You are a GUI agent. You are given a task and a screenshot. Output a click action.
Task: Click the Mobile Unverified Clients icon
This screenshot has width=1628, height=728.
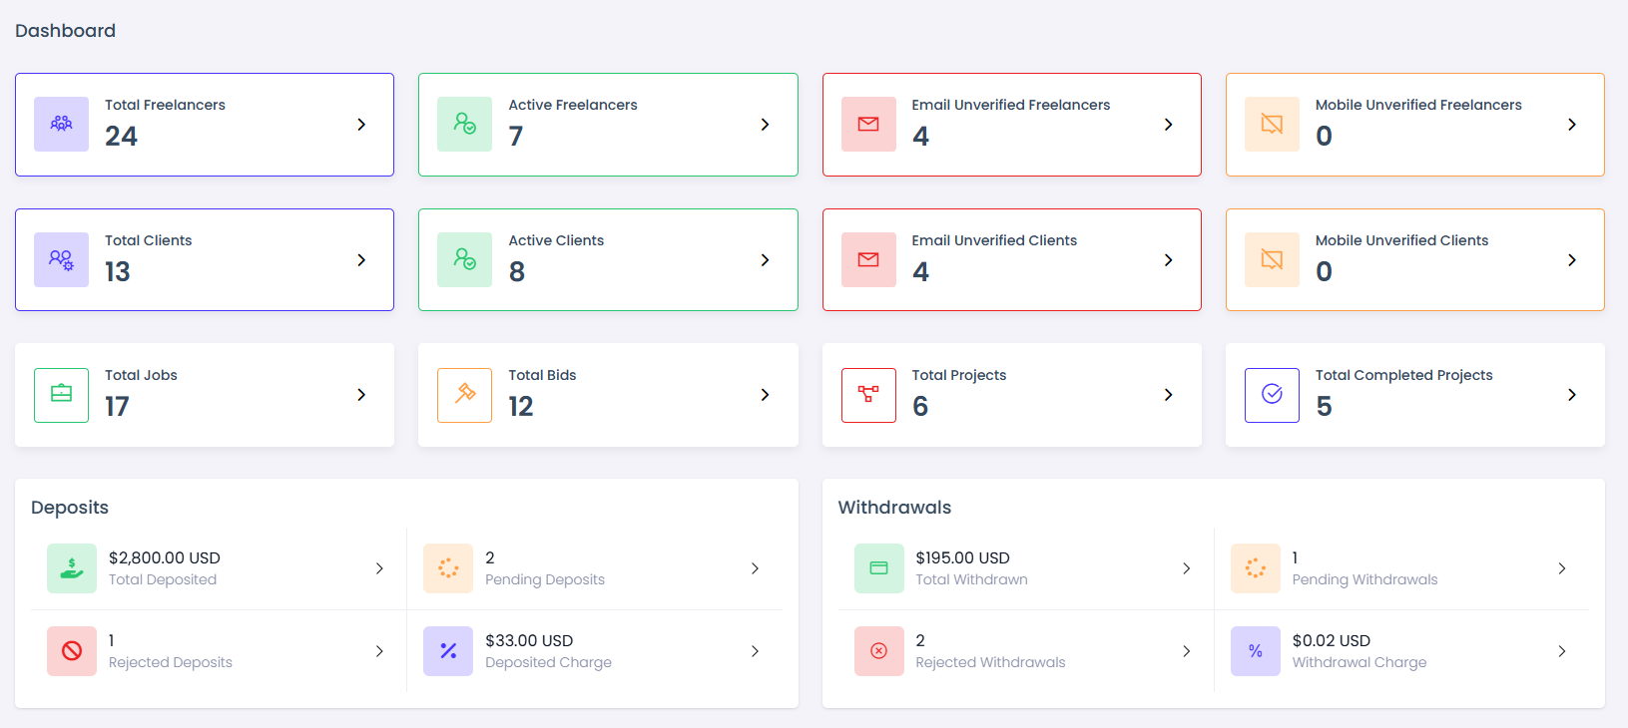pos(1272,259)
